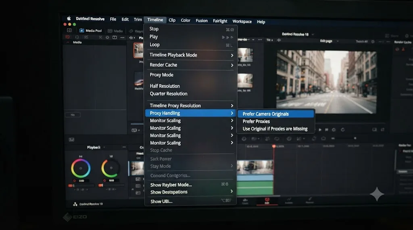Expand the Show Bestapations submenu
Image resolution: width=413 pixels, height=230 pixels.
(x=191, y=192)
